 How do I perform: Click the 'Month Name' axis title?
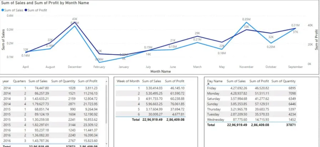[161, 72]
